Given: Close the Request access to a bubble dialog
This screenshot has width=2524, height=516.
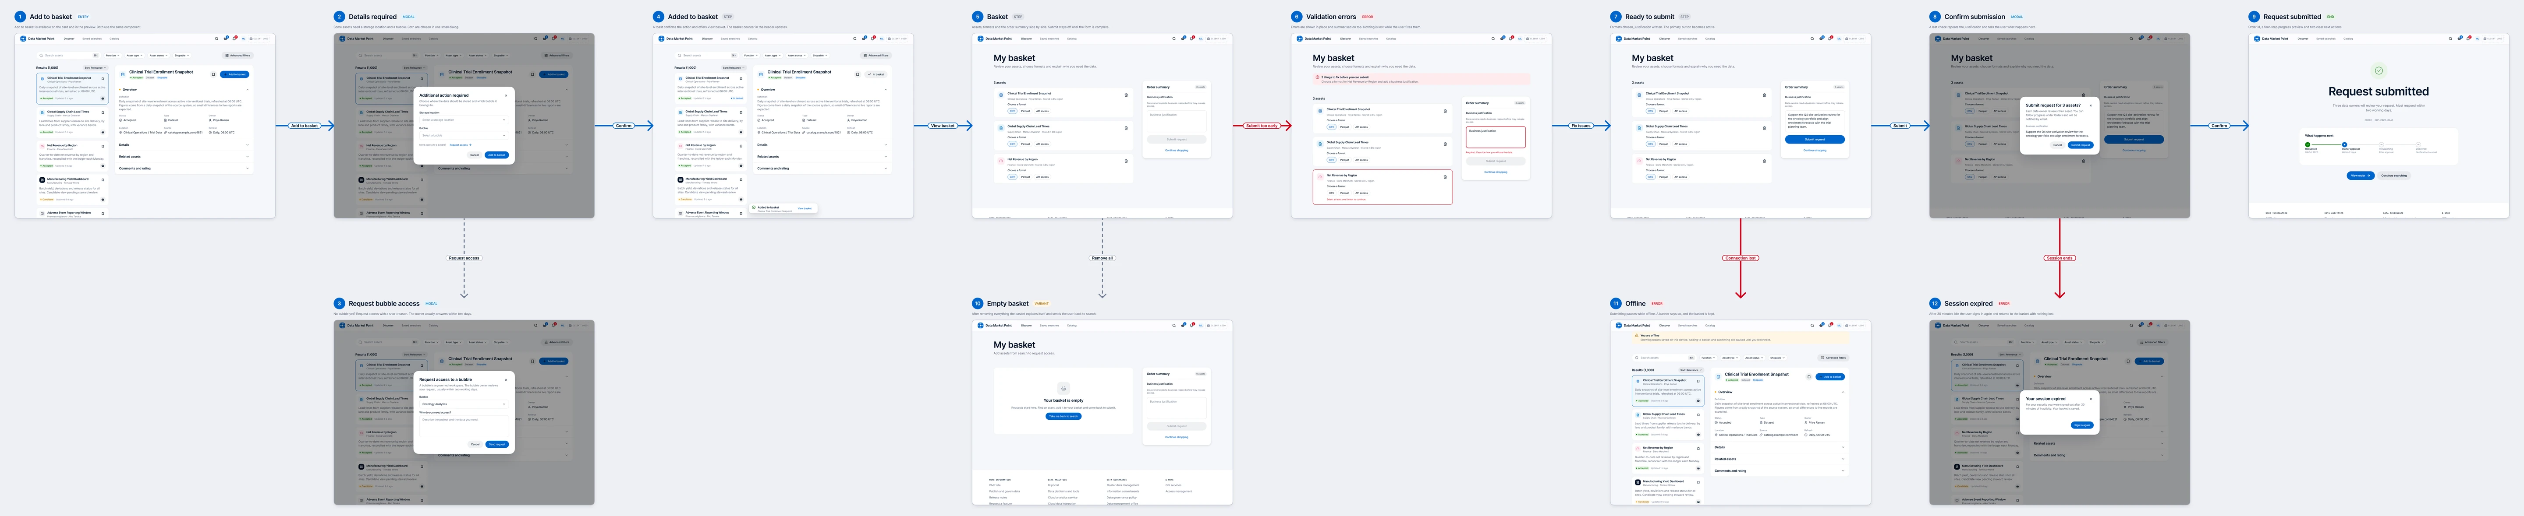Looking at the screenshot, I should (x=506, y=380).
